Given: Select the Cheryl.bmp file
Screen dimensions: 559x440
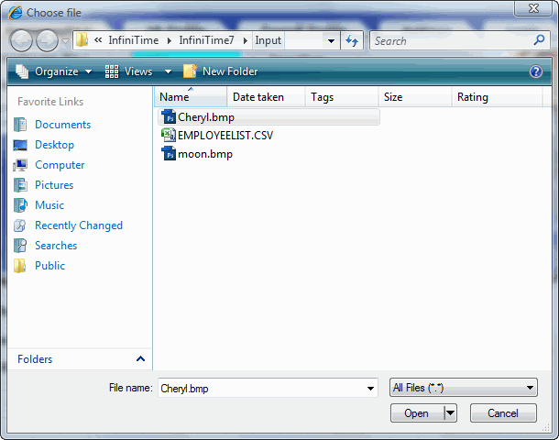Looking at the screenshot, I should pyautogui.click(x=204, y=116).
